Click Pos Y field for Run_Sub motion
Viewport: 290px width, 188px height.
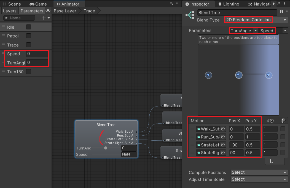[x=253, y=137]
